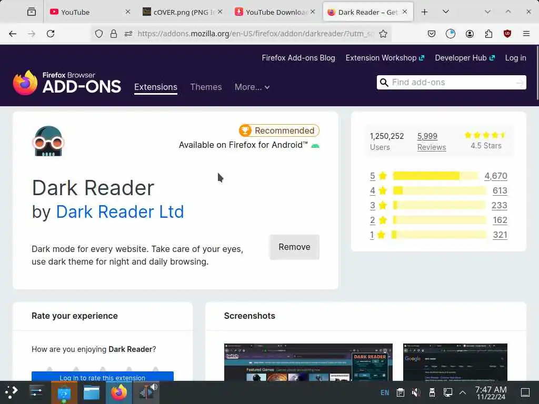Open Firefox View tabs icon
Image resolution: width=539 pixels, height=404 pixels.
coord(32,12)
